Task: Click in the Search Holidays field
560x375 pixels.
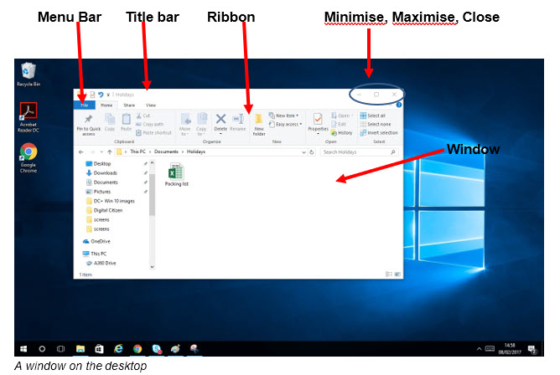Action: pos(359,152)
